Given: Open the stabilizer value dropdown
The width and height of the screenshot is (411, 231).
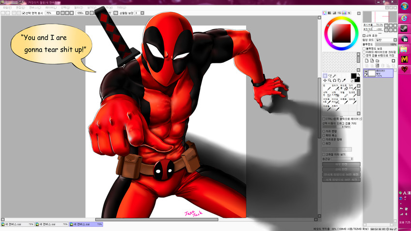Looking at the screenshot, I should tap(142, 13).
